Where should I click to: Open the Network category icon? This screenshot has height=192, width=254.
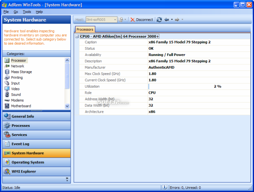pos(7,66)
